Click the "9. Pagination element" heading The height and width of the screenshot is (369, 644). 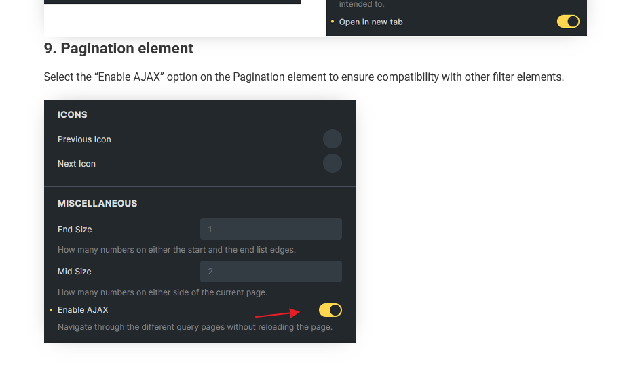[119, 49]
